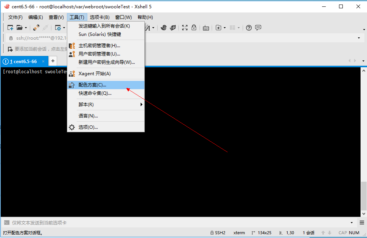Viewport: 367px width, 238px height.
Task: Click the SSH2 status bar entry
Action: pyautogui.click(x=218, y=233)
